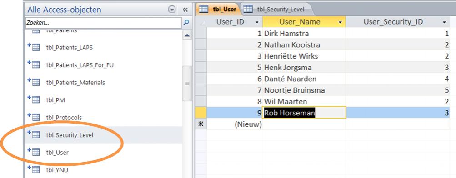Click the search magnifier icon
This screenshot has width=456, height=178.
186,22
